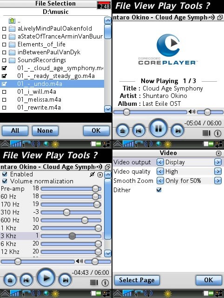
Task: Check the 01_i_will.m4a checkbox
Action: coord(4,92)
